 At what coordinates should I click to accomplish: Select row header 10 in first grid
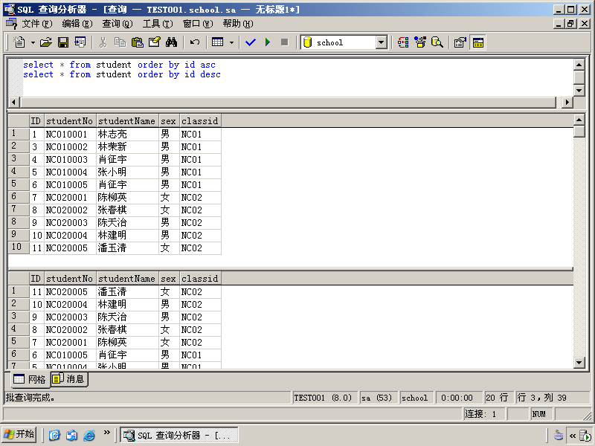click(18, 248)
